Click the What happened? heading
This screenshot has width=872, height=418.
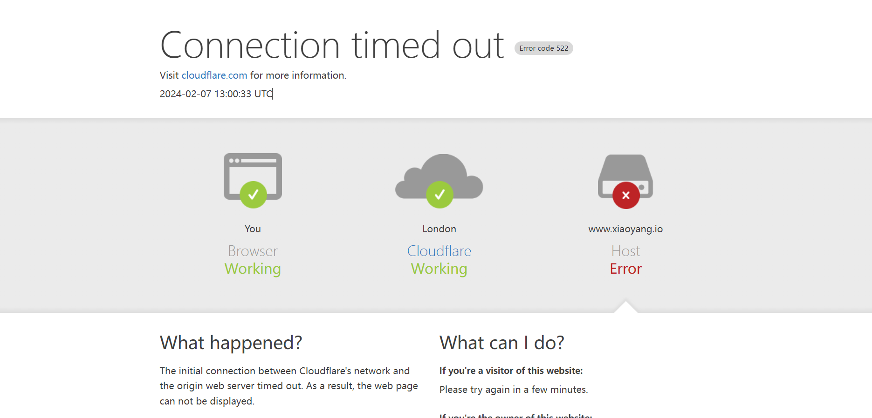pyautogui.click(x=231, y=343)
